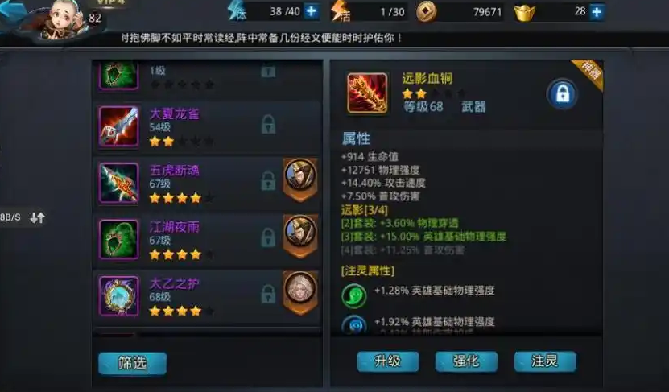This screenshot has width=669, height=392.
Task: Click the 升级 upgrade button
Action: 388,361
